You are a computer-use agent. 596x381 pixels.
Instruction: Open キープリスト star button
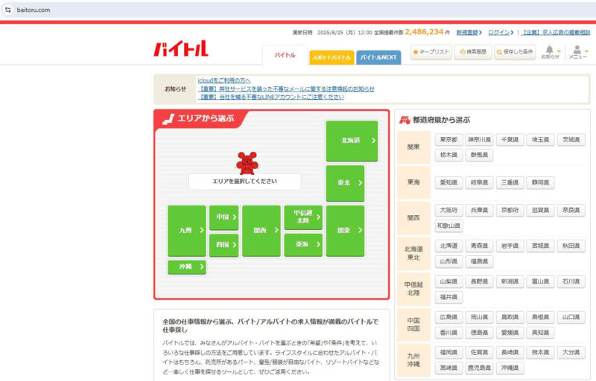431,52
